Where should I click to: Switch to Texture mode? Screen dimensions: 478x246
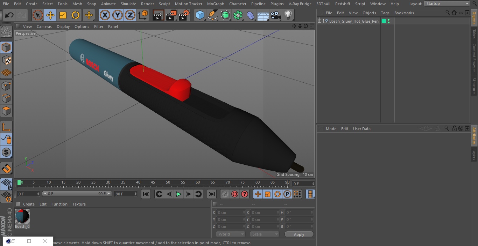tap(6, 60)
